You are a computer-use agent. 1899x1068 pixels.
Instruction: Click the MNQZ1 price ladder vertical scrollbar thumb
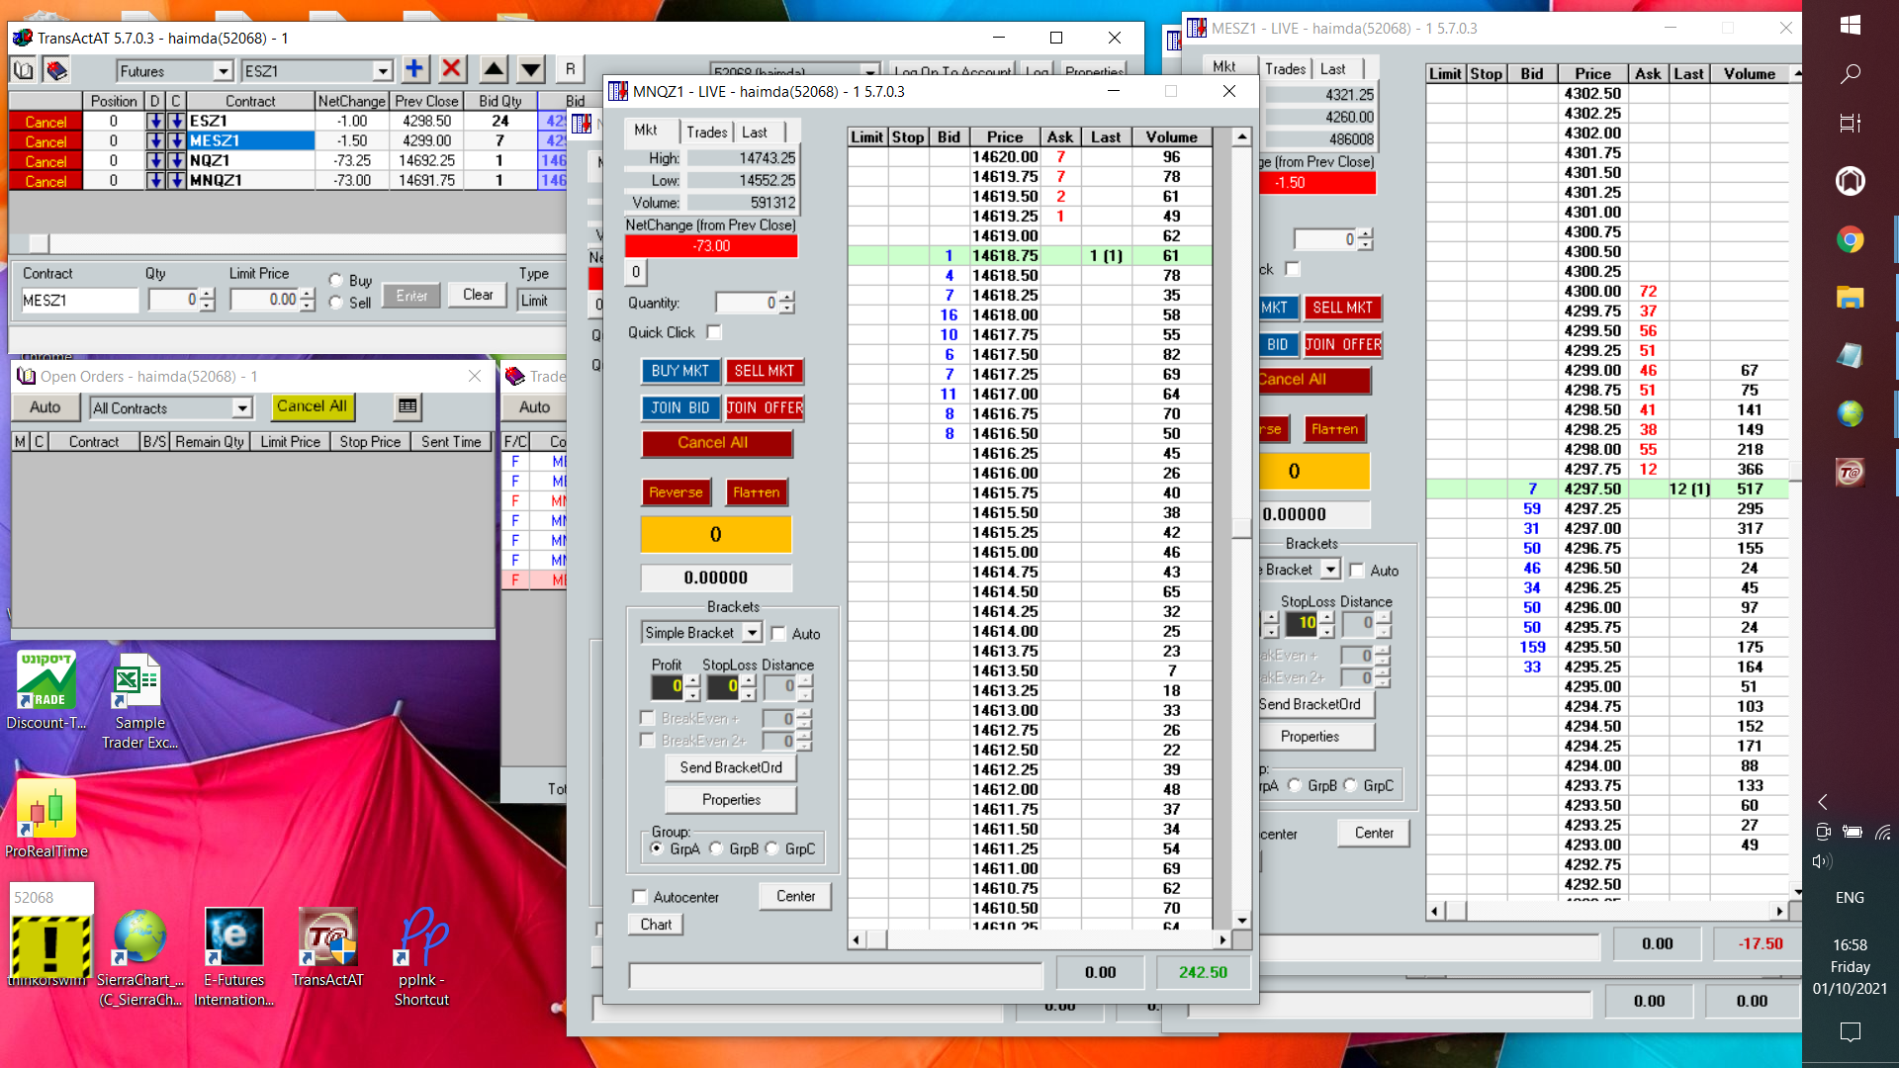1241,527
